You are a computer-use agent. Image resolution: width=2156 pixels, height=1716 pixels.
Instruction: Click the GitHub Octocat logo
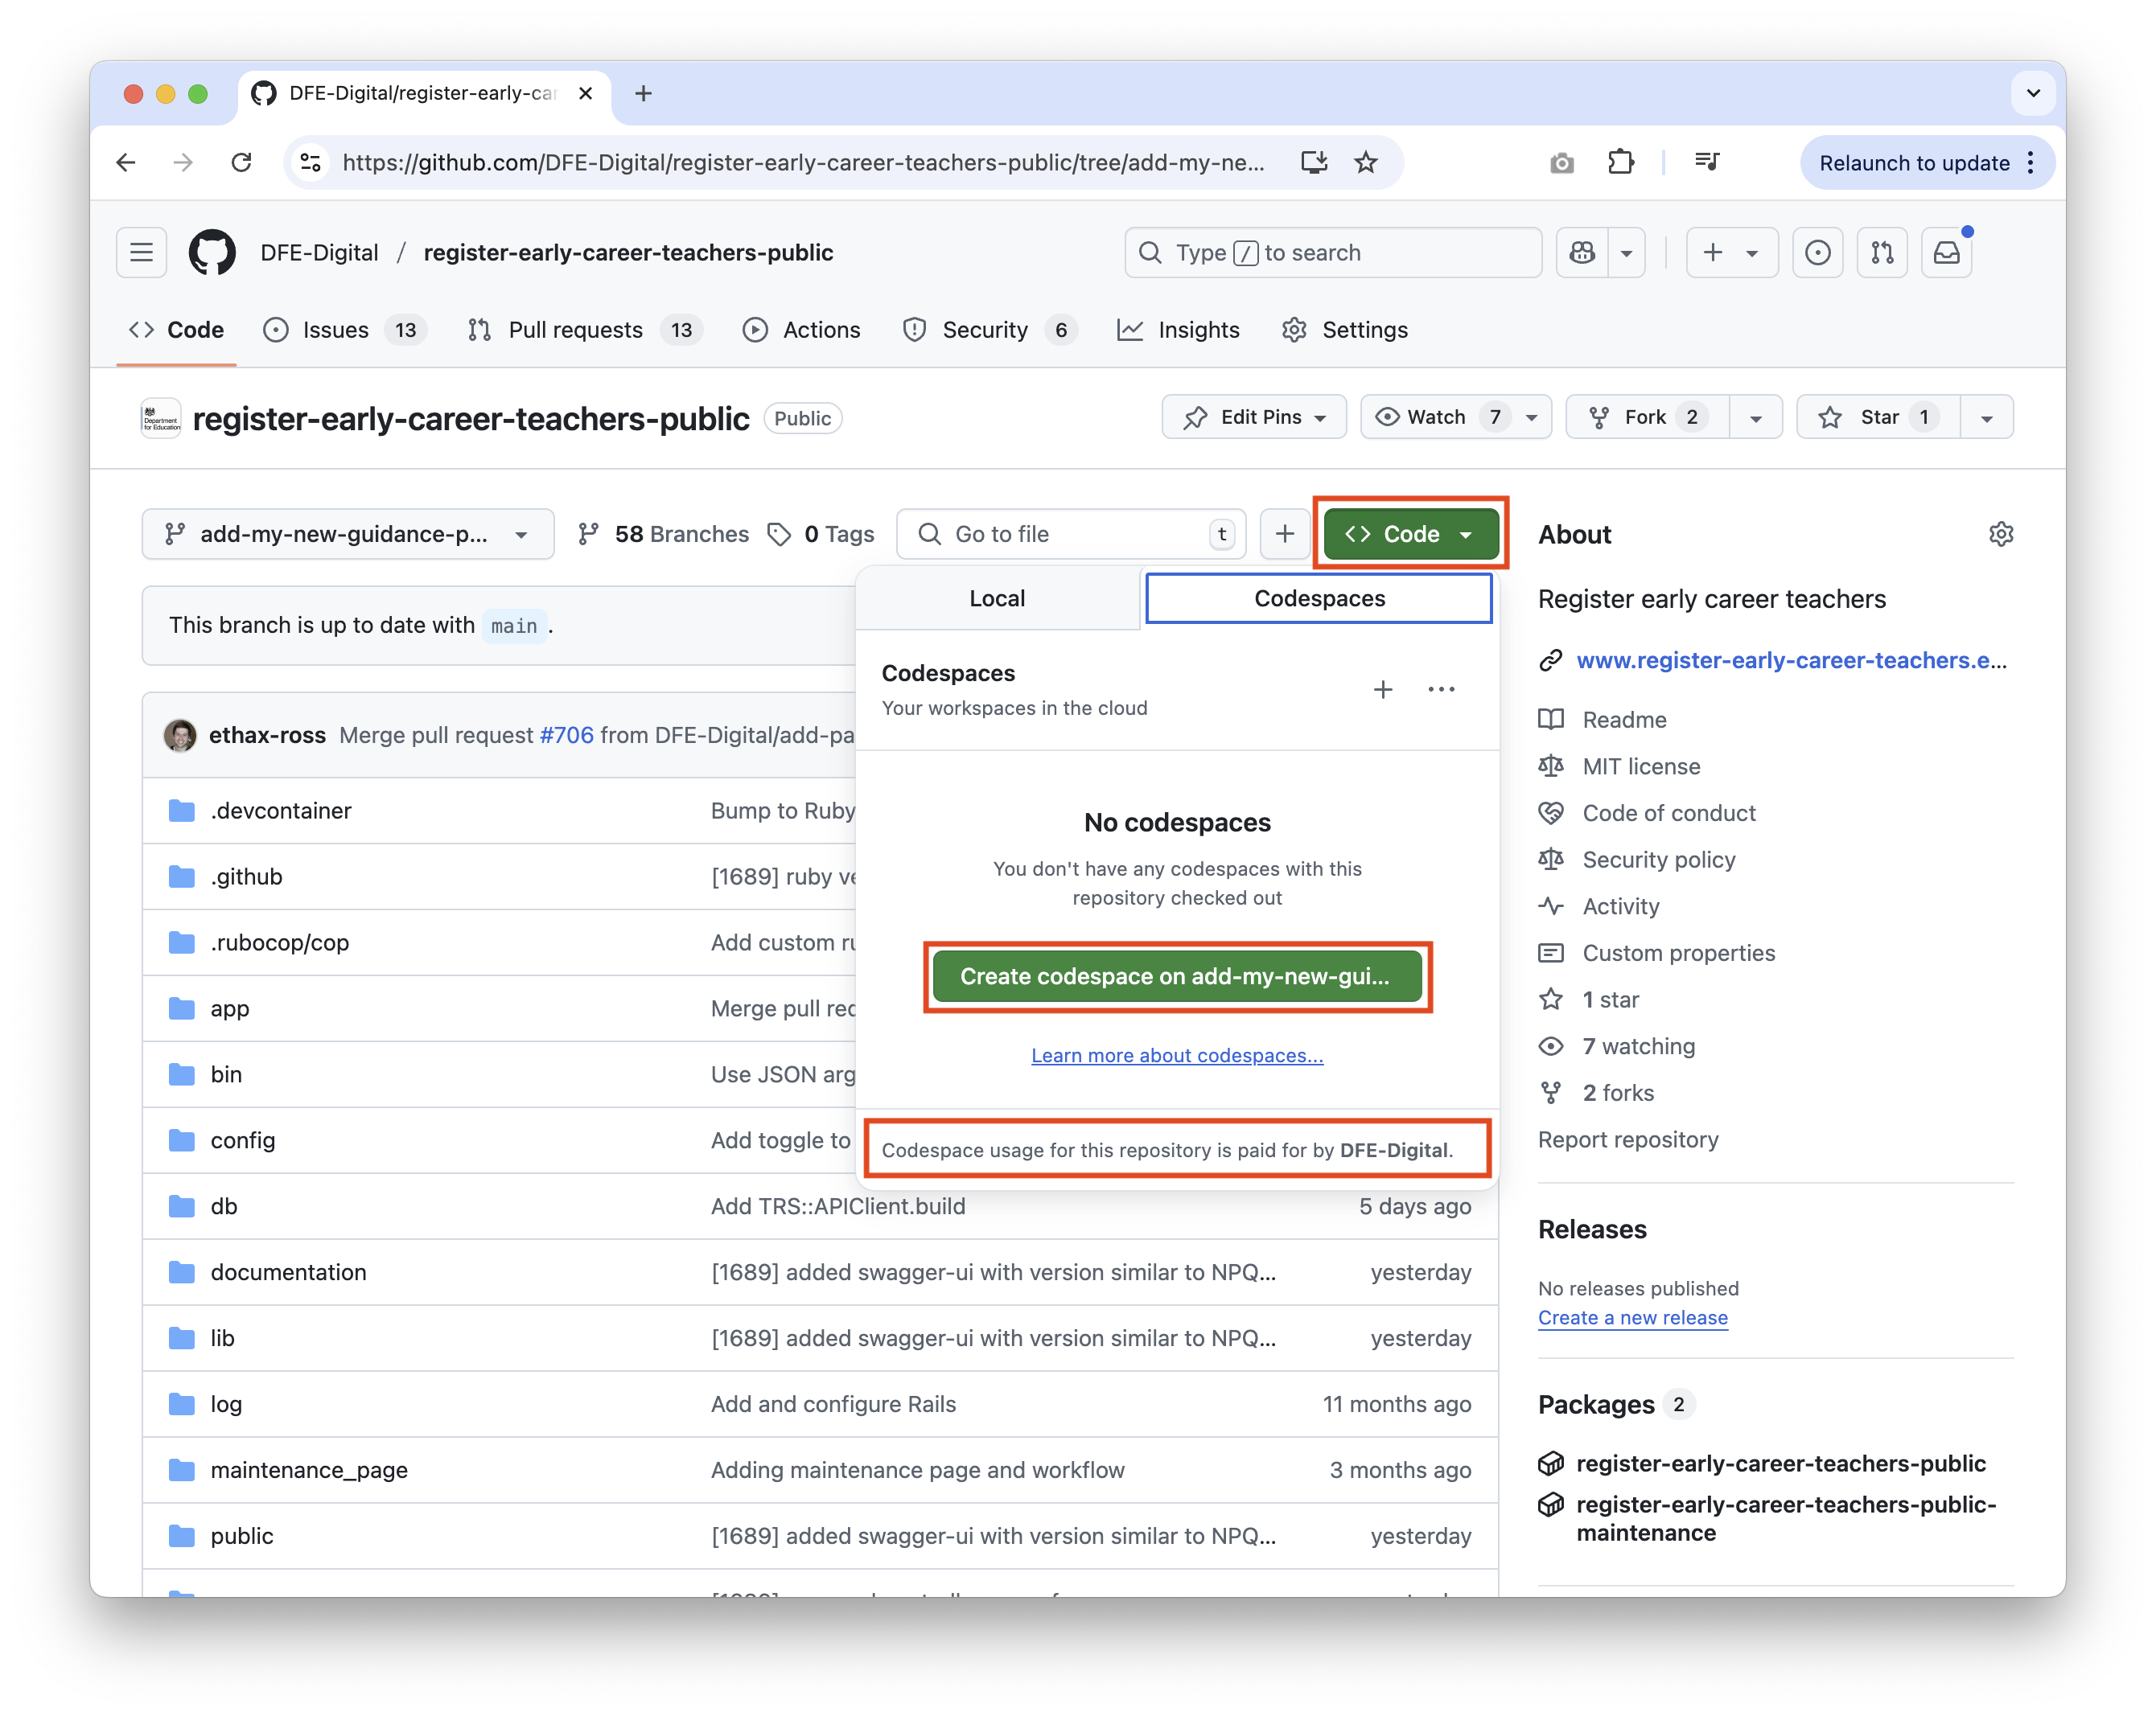[x=212, y=252]
